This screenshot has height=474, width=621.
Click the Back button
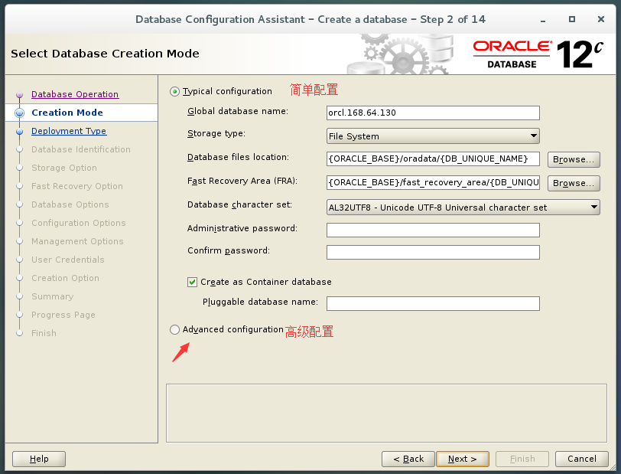tap(408, 459)
